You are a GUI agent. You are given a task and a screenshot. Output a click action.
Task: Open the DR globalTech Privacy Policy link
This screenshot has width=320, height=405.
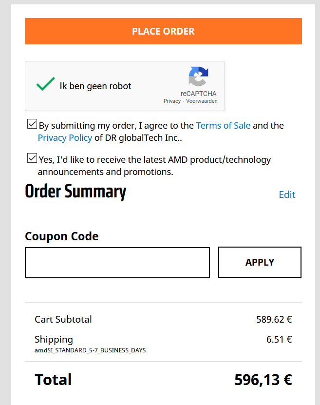(x=65, y=137)
